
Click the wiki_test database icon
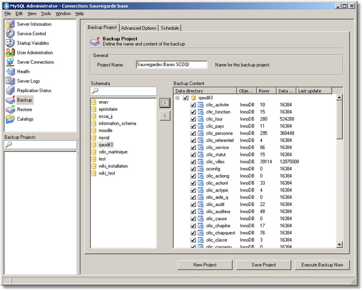click(94, 173)
